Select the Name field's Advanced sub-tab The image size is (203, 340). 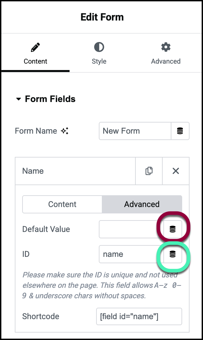[x=142, y=204]
